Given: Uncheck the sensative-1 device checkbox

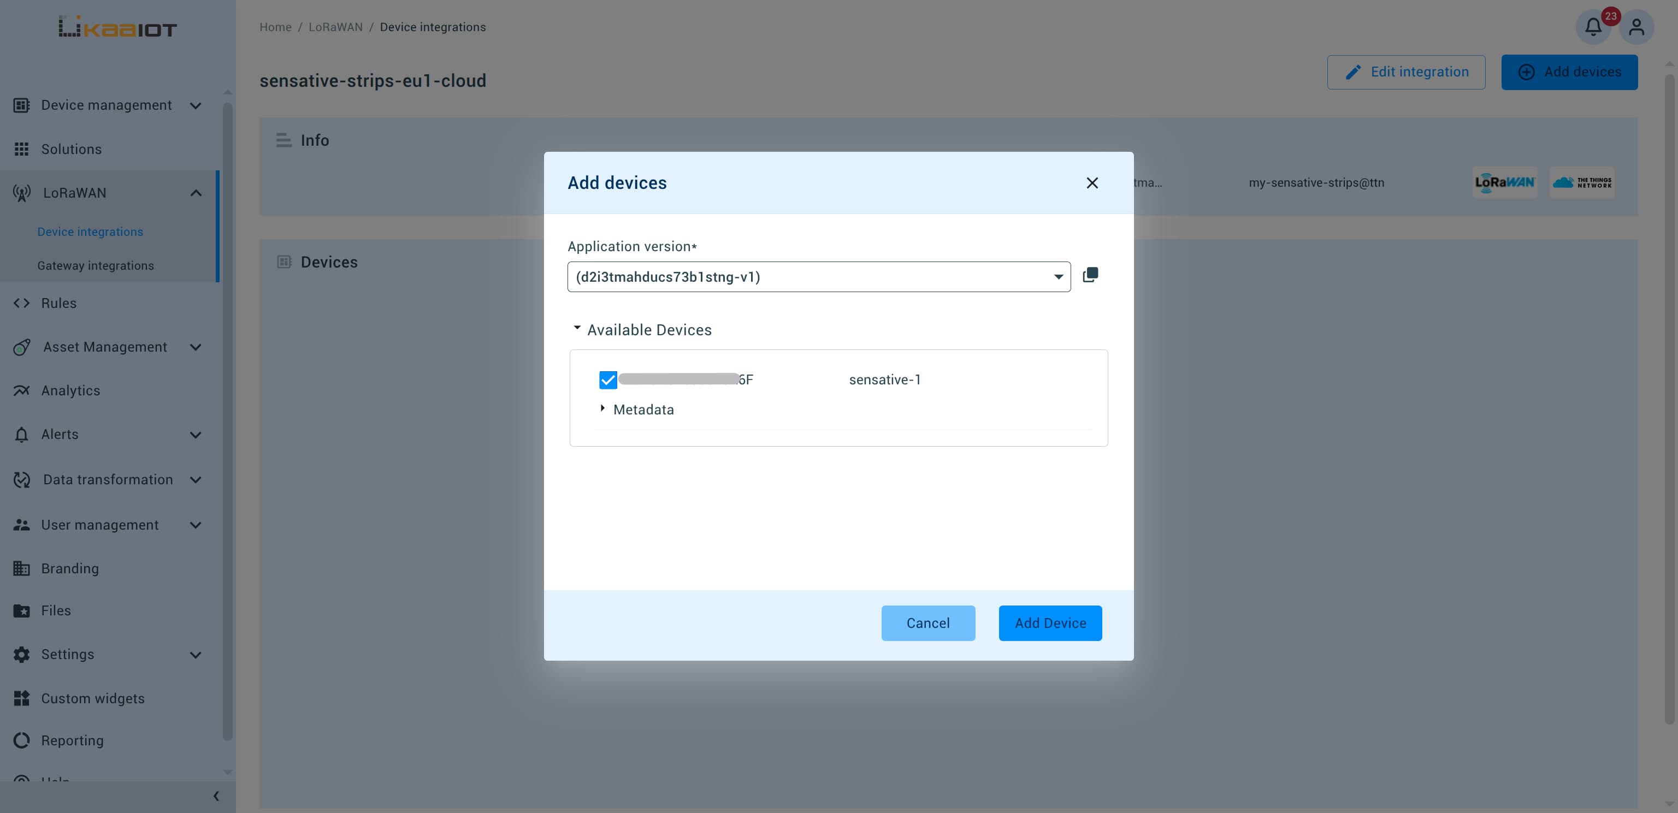Looking at the screenshot, I should pyautogui.click(x=608, y=380).
